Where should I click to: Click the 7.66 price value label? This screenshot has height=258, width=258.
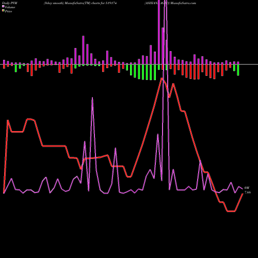pos(248,192)
